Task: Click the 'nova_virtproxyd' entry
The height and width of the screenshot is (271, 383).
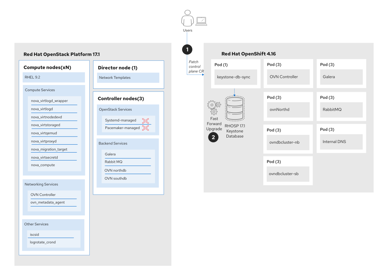Action: tap(44, 141)
